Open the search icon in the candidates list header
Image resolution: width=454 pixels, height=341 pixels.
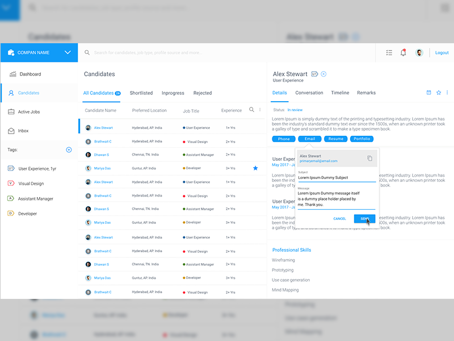tap(252, 110)
